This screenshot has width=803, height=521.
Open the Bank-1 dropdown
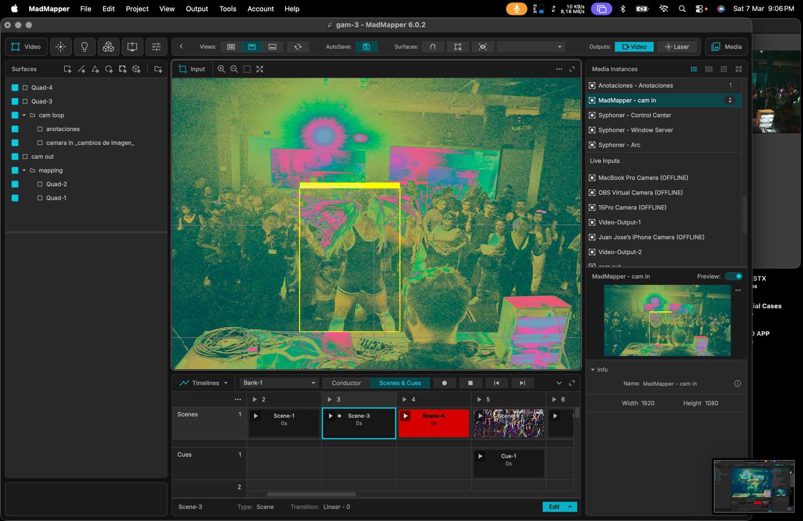tap(279, 383)
